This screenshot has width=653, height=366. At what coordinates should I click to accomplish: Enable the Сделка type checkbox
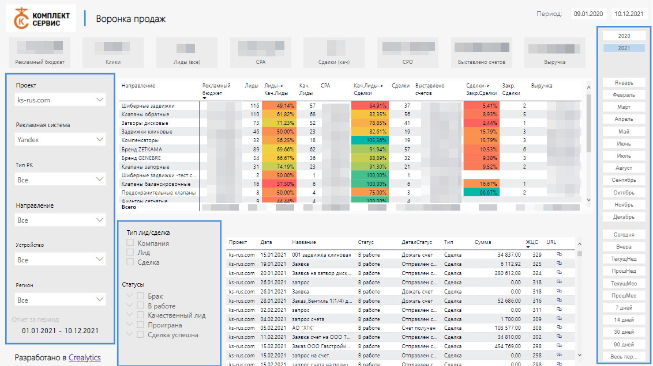click(130, 262)
